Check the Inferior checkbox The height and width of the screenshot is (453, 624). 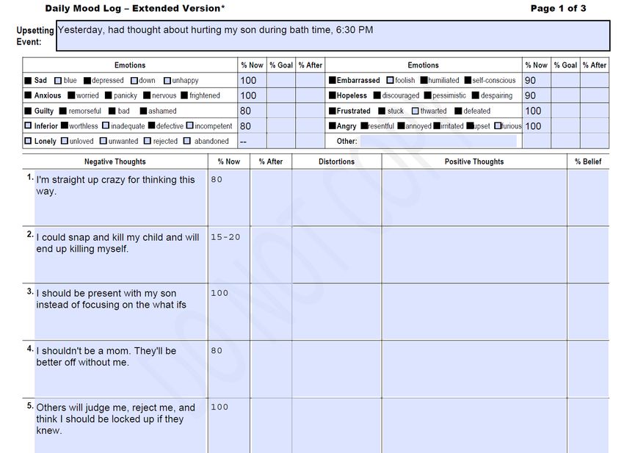pos(28,126)
